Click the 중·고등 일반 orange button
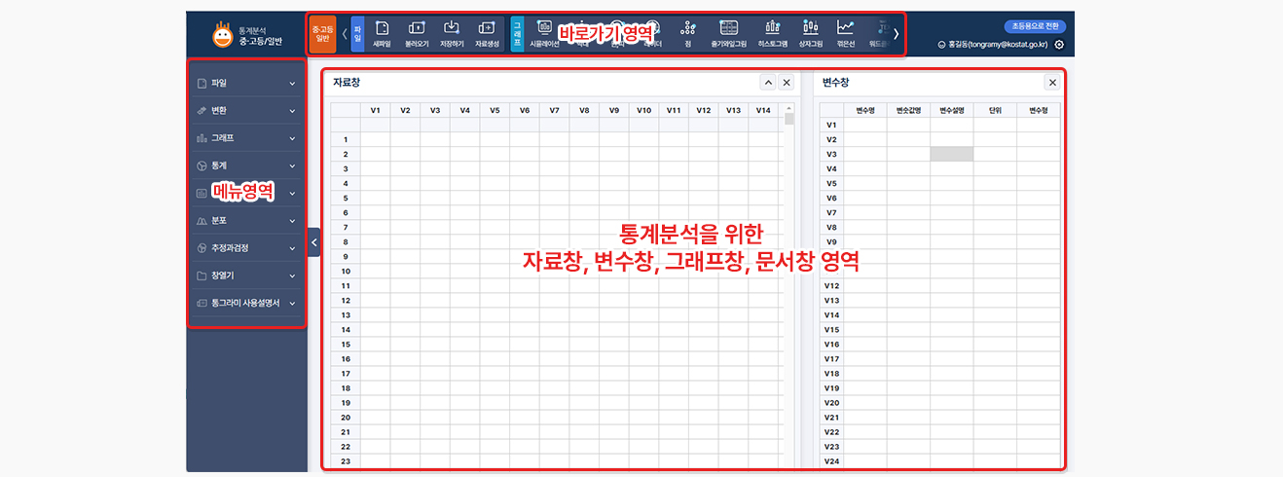Viewport: 1283px width, 477px height. pyautogui.click(x=322, y=33)
